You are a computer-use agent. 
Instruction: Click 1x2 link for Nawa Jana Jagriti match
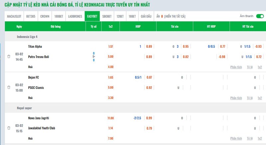point(260,138)
